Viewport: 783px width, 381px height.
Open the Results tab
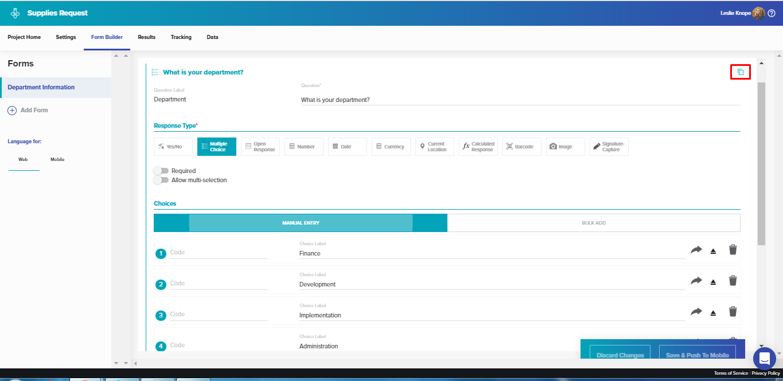click(147, 37)
